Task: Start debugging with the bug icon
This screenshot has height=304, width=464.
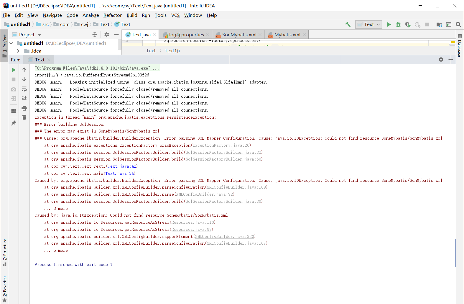Action: (x=398, y=24)
